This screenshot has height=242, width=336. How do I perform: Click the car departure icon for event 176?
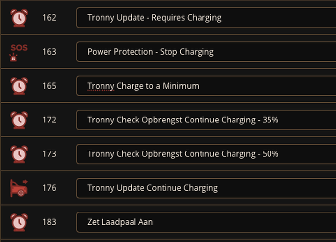pos(19,188)
